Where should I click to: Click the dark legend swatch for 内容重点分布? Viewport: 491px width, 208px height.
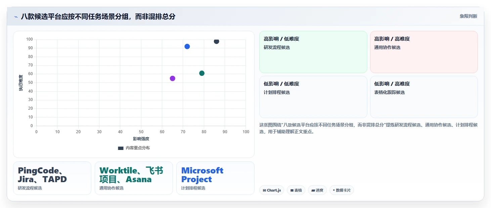(121, 148)
